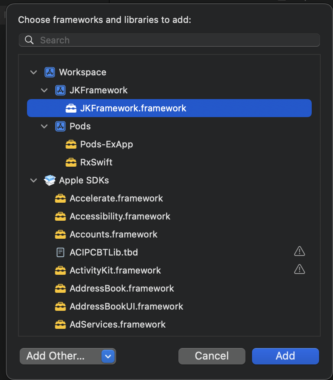
Task: Select the Apple SDKs label
Action: pyautogui.click(x=84, y=180)
